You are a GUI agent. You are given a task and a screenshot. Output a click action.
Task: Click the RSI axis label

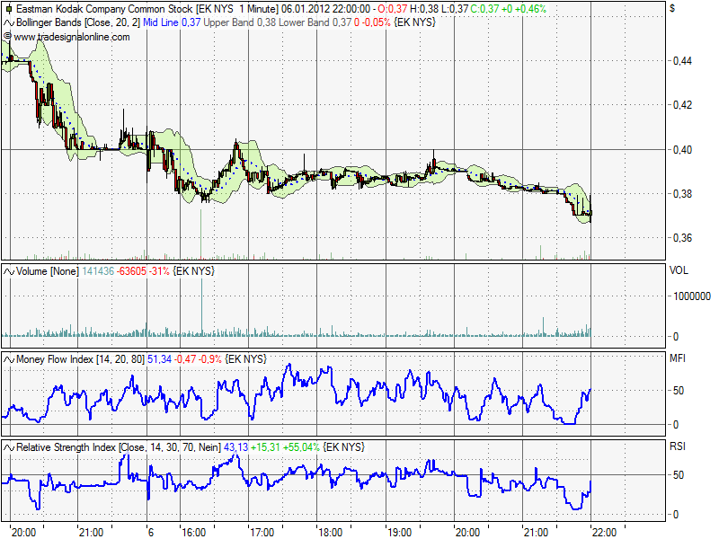coord(678,444)
